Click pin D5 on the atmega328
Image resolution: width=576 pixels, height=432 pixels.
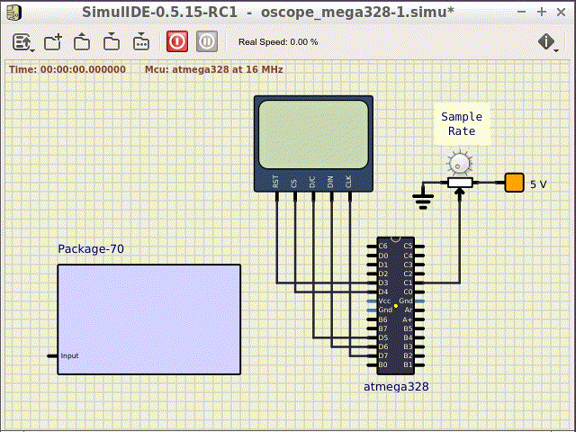[372, 337]
